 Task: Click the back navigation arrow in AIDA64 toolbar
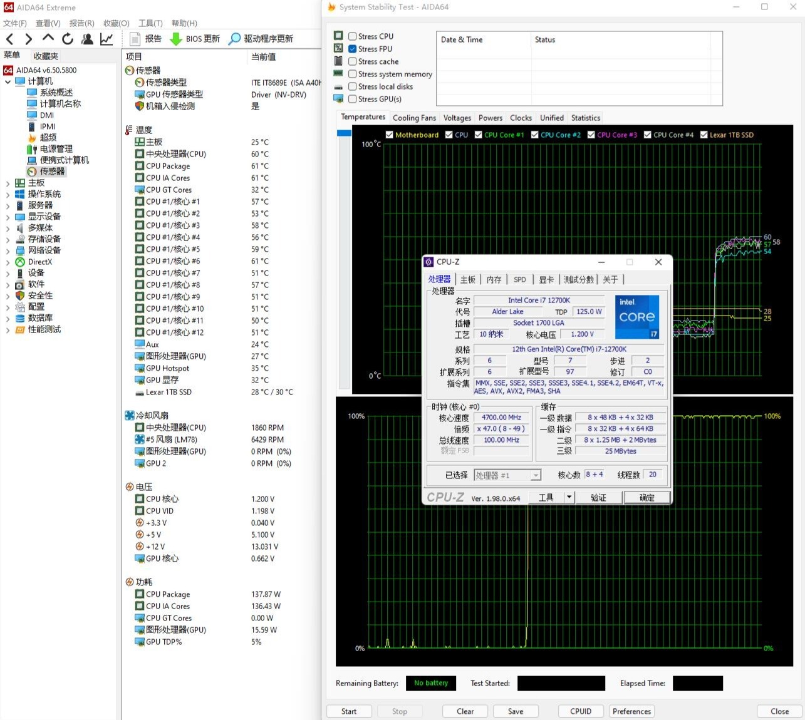pos(9,39)
